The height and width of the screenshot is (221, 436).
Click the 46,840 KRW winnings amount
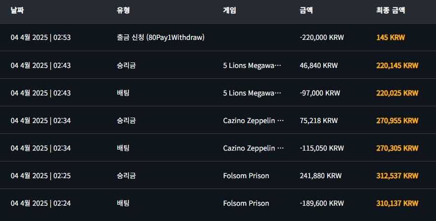318,65
